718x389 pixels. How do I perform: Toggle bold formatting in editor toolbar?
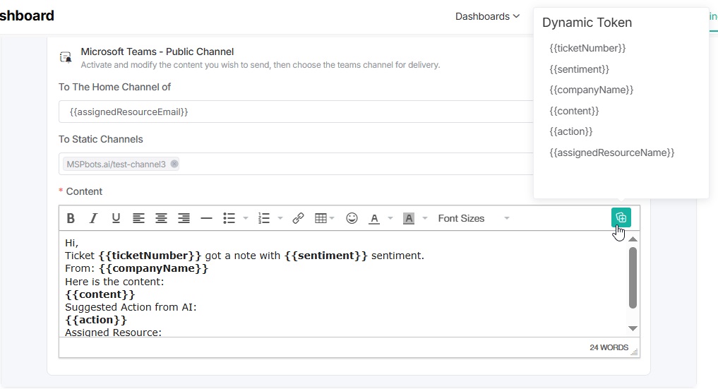(71, 219)
